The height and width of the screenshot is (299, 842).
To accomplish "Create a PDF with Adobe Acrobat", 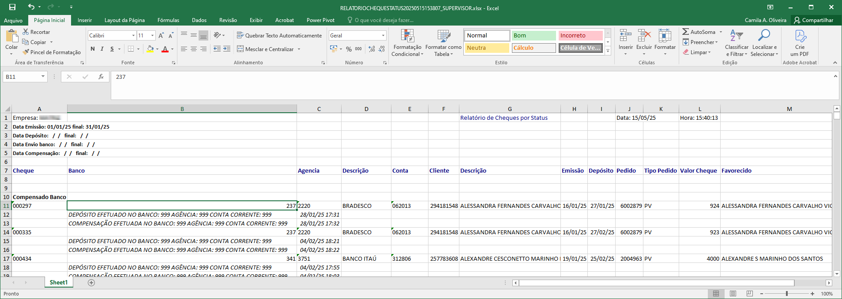I will click(800, 43).
